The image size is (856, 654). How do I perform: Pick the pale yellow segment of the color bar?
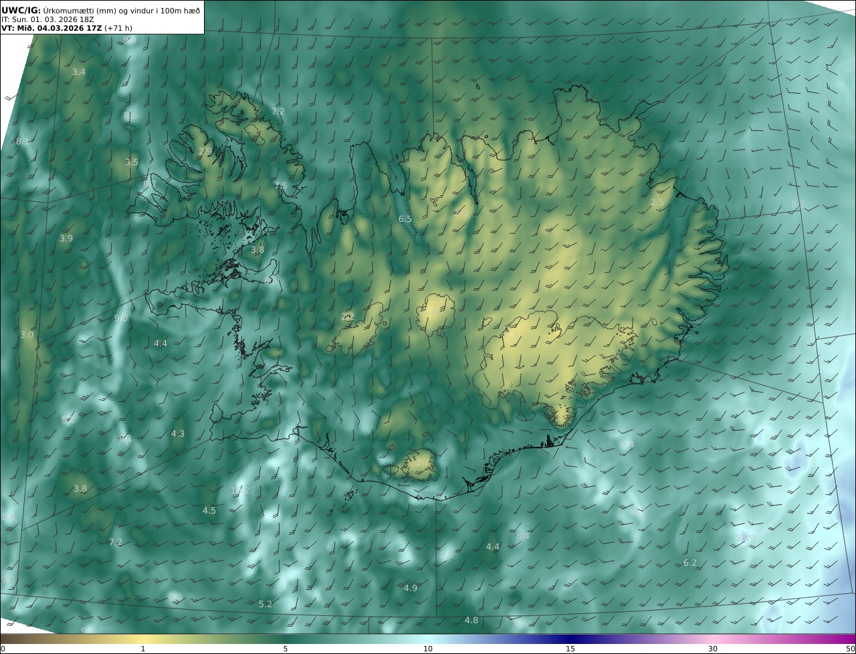tap(143, 639)
